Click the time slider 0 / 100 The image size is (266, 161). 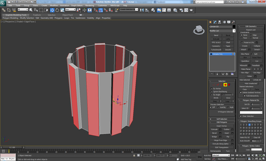pyautogui.click(x=12, y=147)
